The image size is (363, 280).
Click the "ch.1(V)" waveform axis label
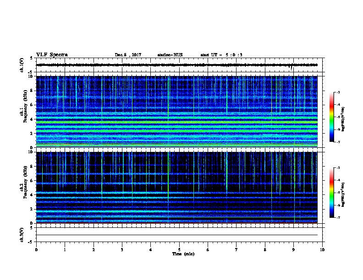pos(22,65)
